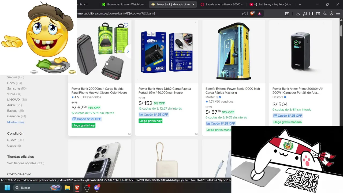Open the browser hamburger main menu
Viewport: 343px width, 193px height.
[x=338, y=13]
